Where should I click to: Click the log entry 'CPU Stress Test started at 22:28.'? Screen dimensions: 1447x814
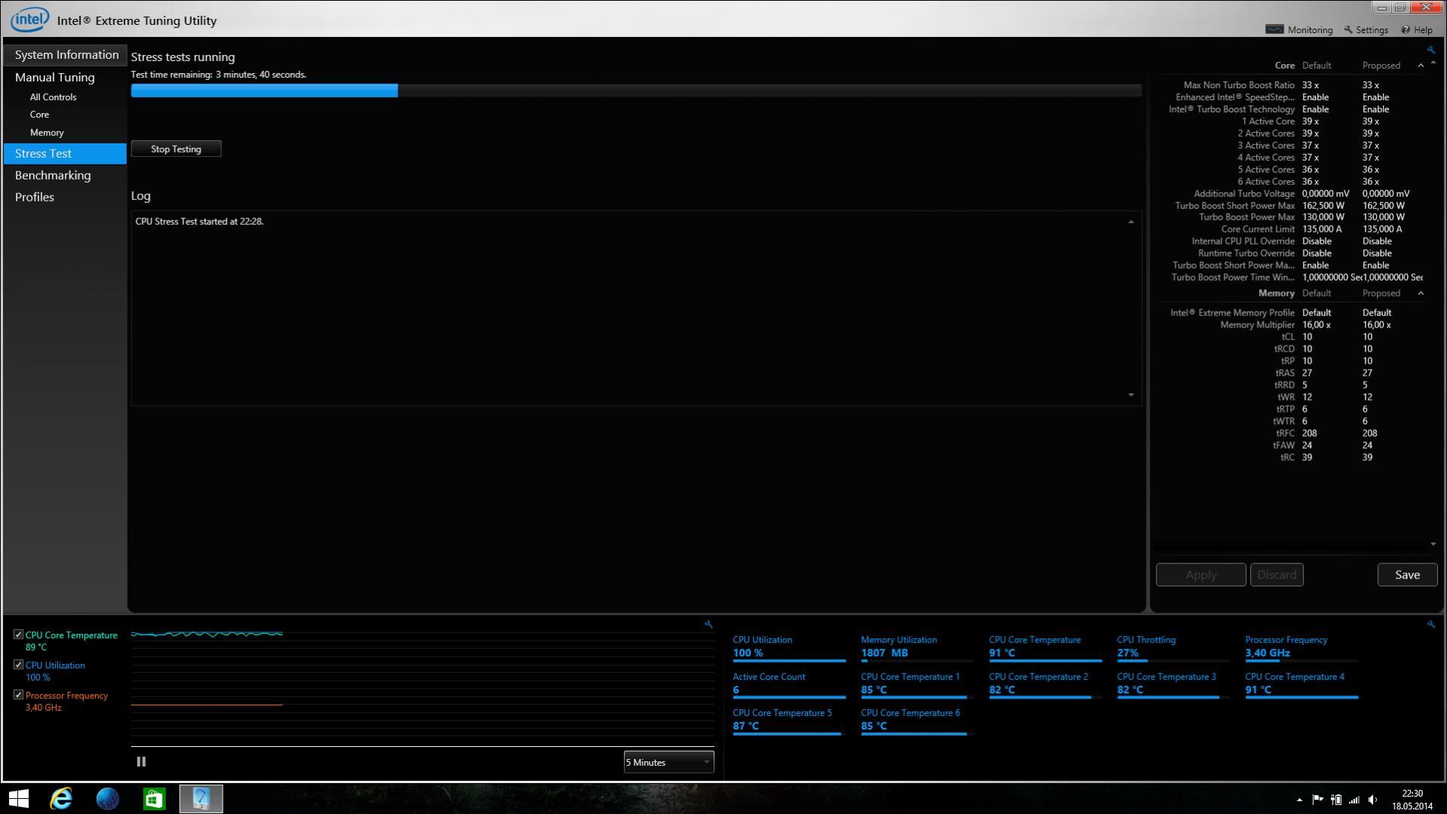[x=199, y=222]
